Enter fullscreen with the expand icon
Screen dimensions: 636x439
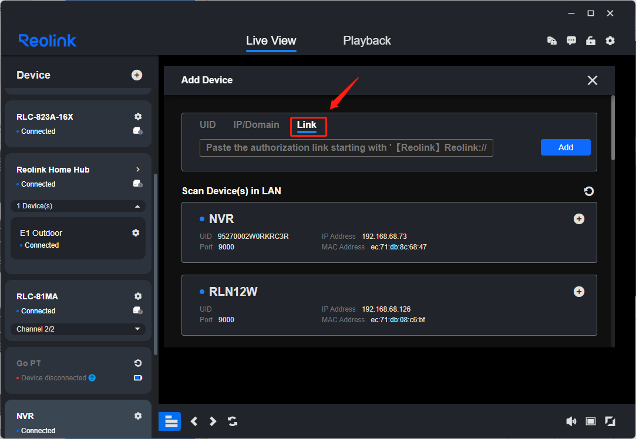[610, 421]
